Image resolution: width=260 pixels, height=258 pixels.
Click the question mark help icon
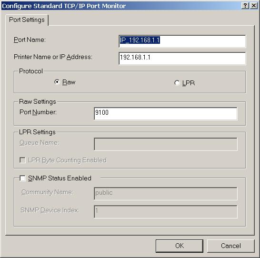[245, 6]
